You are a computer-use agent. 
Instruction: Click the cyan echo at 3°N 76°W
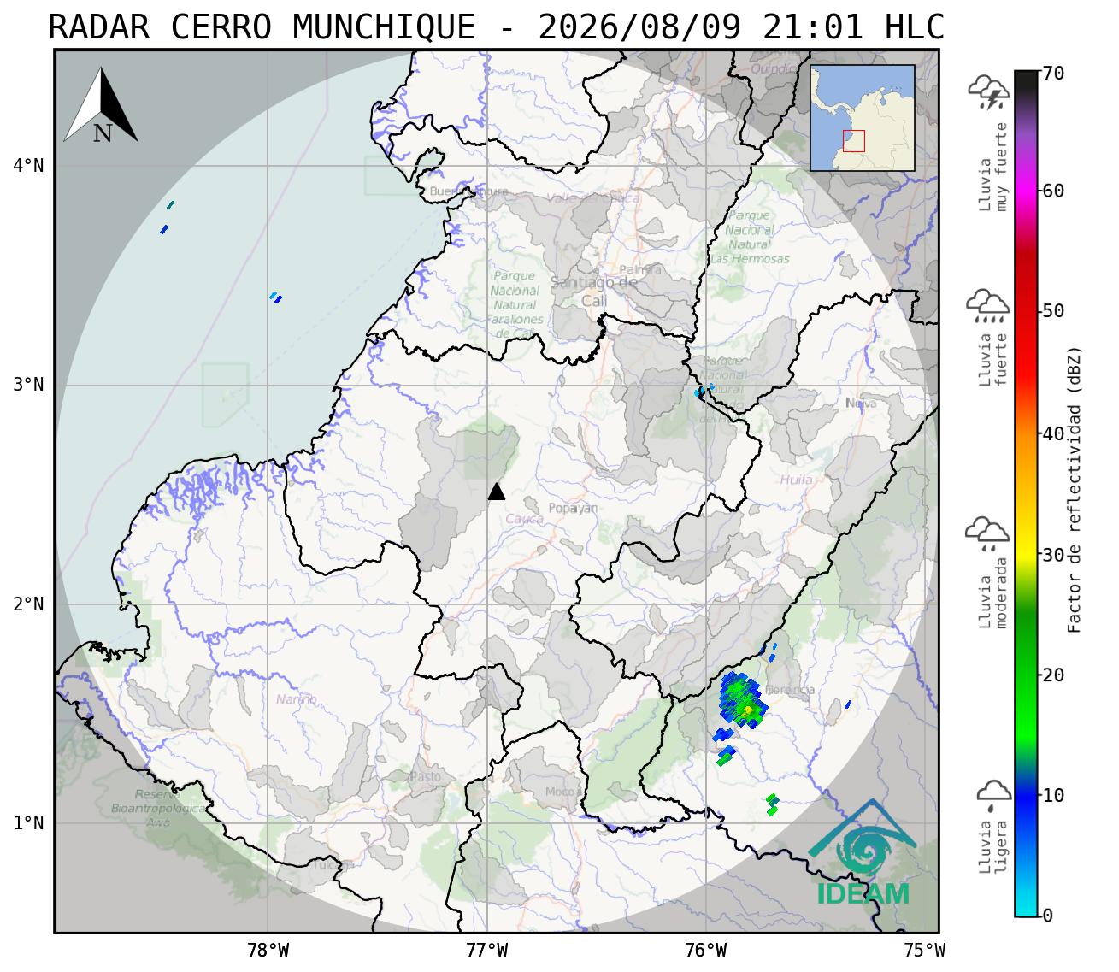click(700, 392)
